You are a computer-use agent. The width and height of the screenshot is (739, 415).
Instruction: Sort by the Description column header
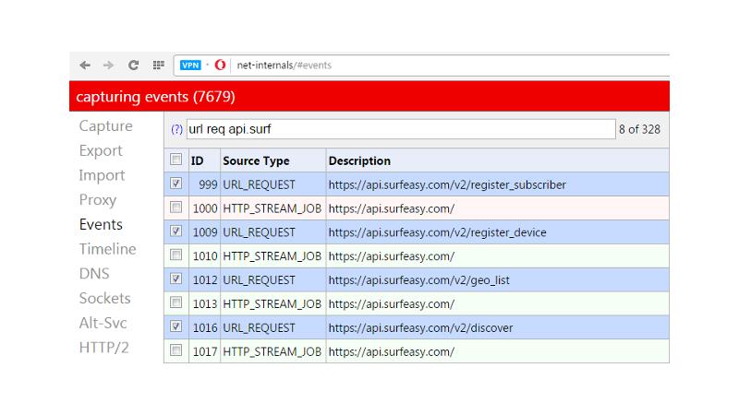tap(359, 160)
